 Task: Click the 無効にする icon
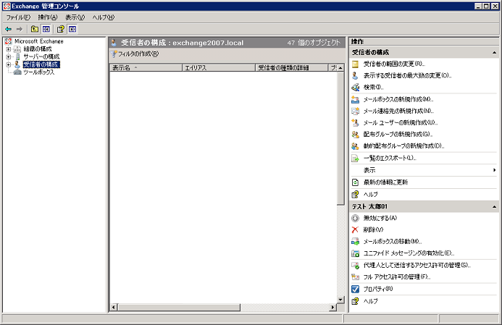355,218
